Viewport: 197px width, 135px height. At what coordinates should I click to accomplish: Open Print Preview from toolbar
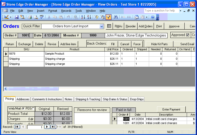point(36,17)
